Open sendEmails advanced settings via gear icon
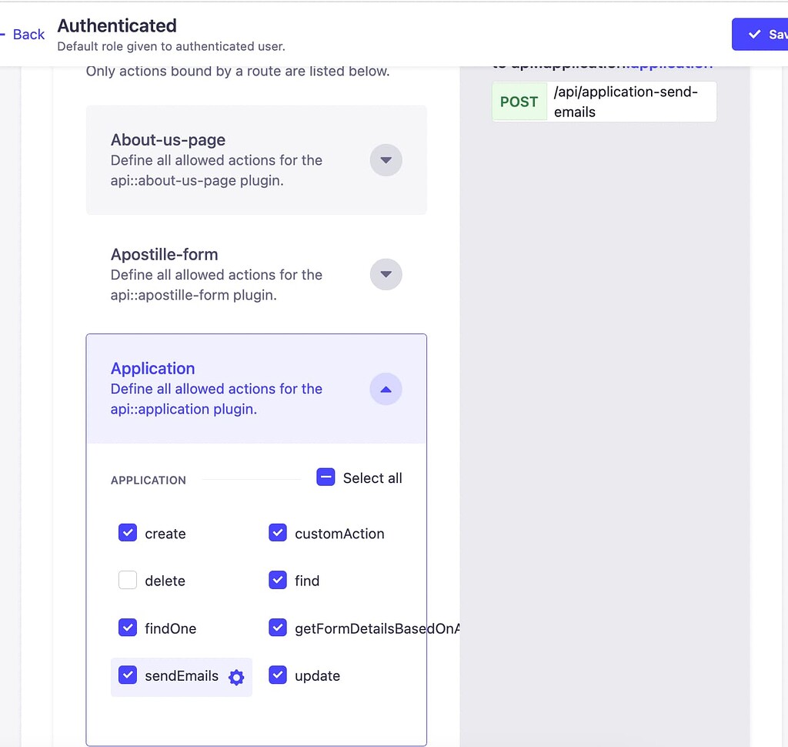Screen dimensions: 788x747 [236, 676]
